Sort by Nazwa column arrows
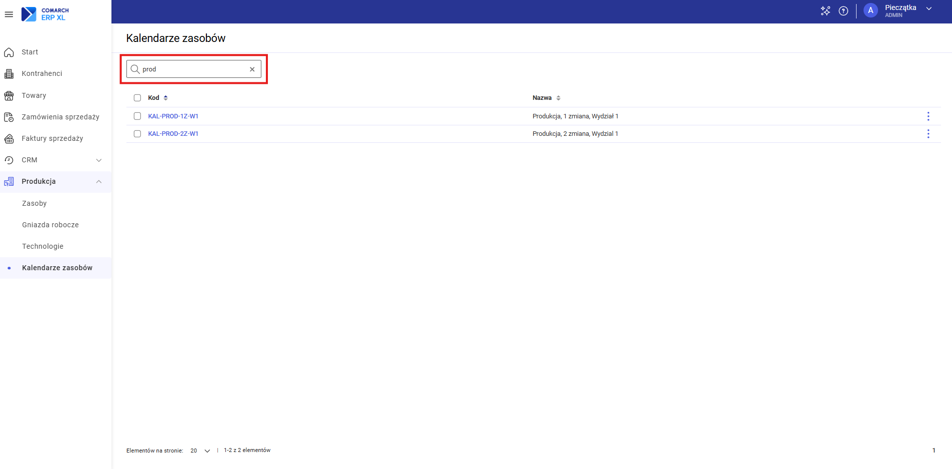Screen dimensions: 952x469 558,98
